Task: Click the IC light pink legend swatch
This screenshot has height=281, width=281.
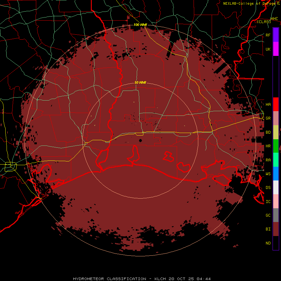Action: 276,201
